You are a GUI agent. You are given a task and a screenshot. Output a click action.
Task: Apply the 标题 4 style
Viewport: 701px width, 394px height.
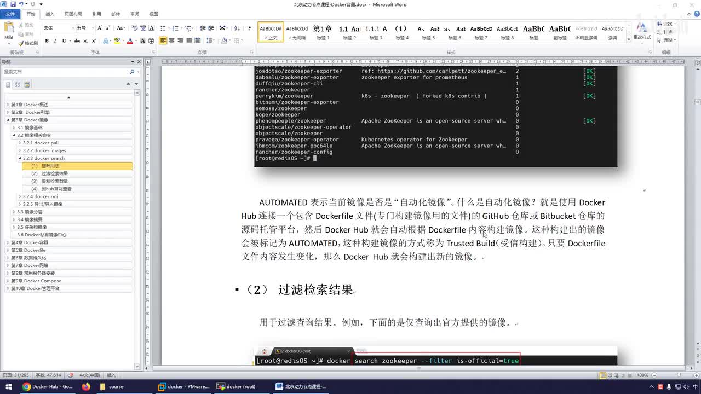pos(401,32)
